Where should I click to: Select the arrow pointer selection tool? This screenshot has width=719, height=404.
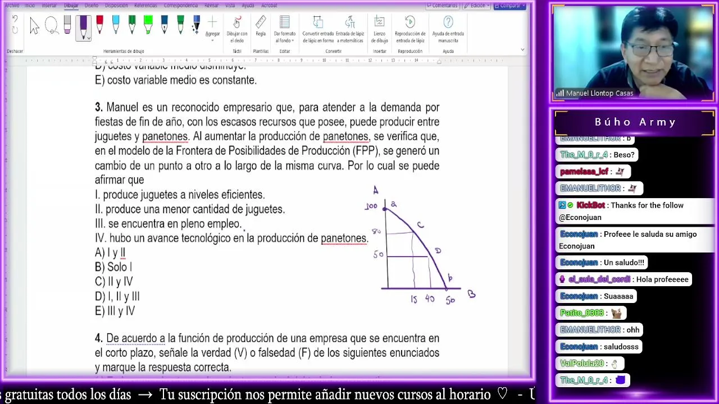(x=35, y=26)
